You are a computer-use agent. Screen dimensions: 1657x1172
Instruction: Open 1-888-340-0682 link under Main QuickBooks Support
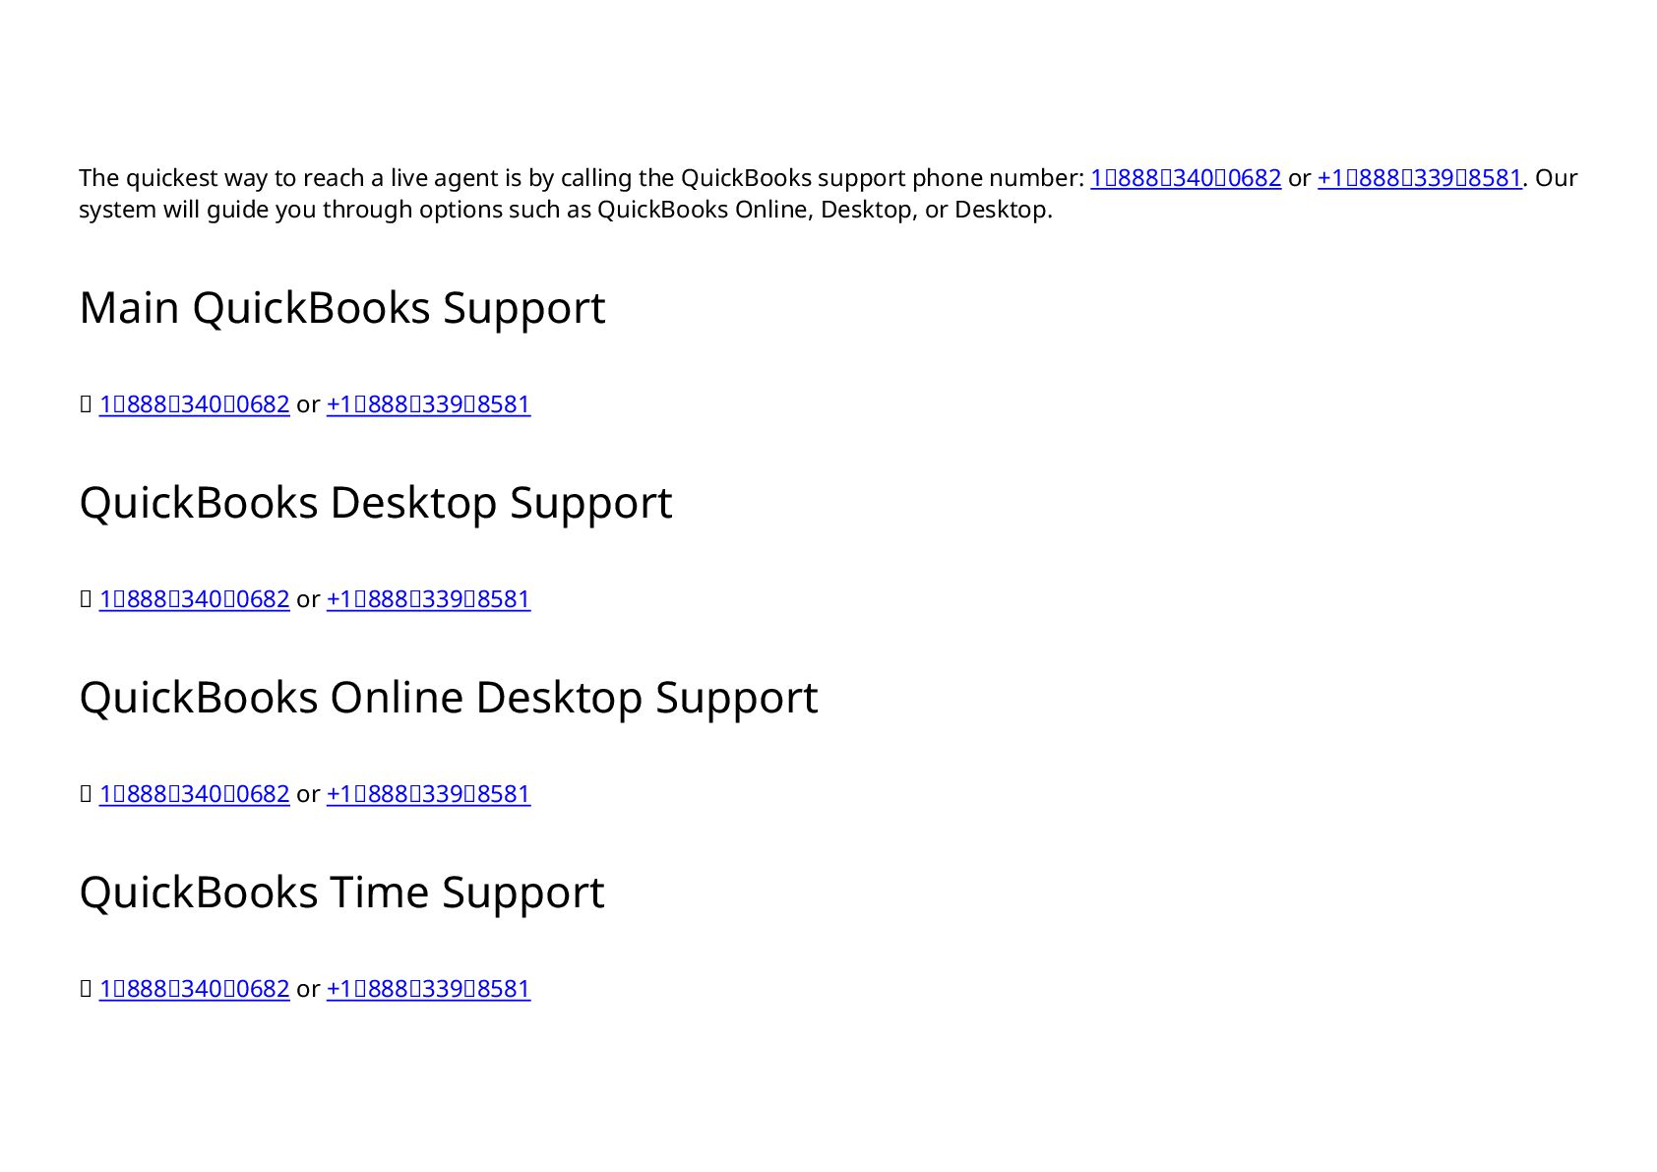[195, 404]
